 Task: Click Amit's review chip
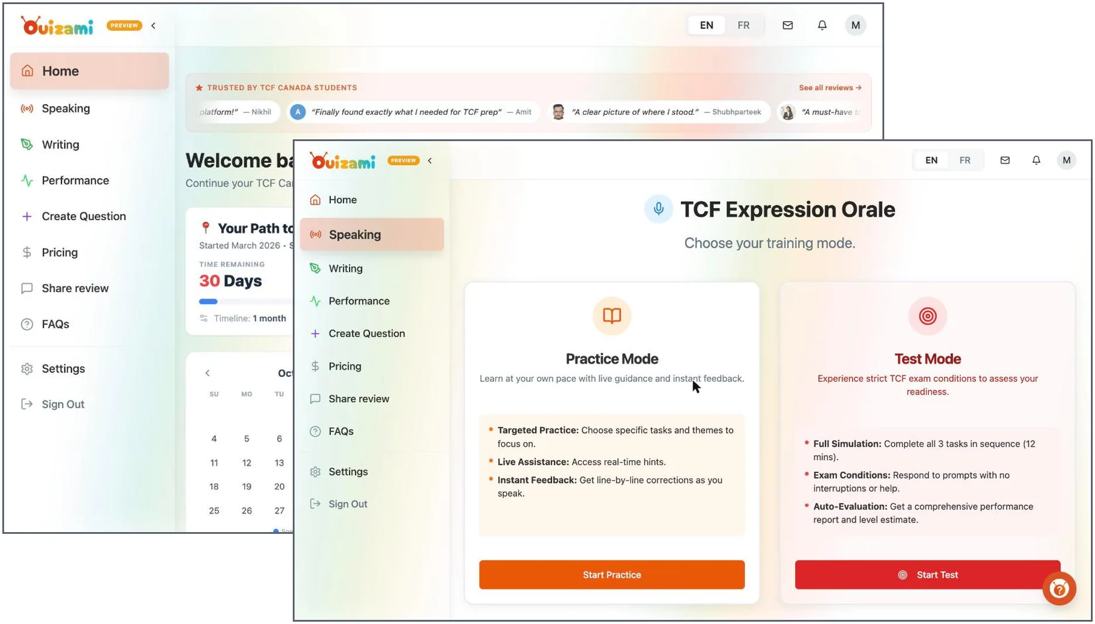click(x=412, y=112)
